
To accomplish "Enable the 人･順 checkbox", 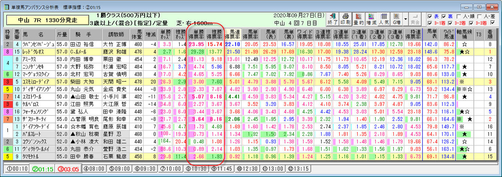I will [x=459, y=16].
